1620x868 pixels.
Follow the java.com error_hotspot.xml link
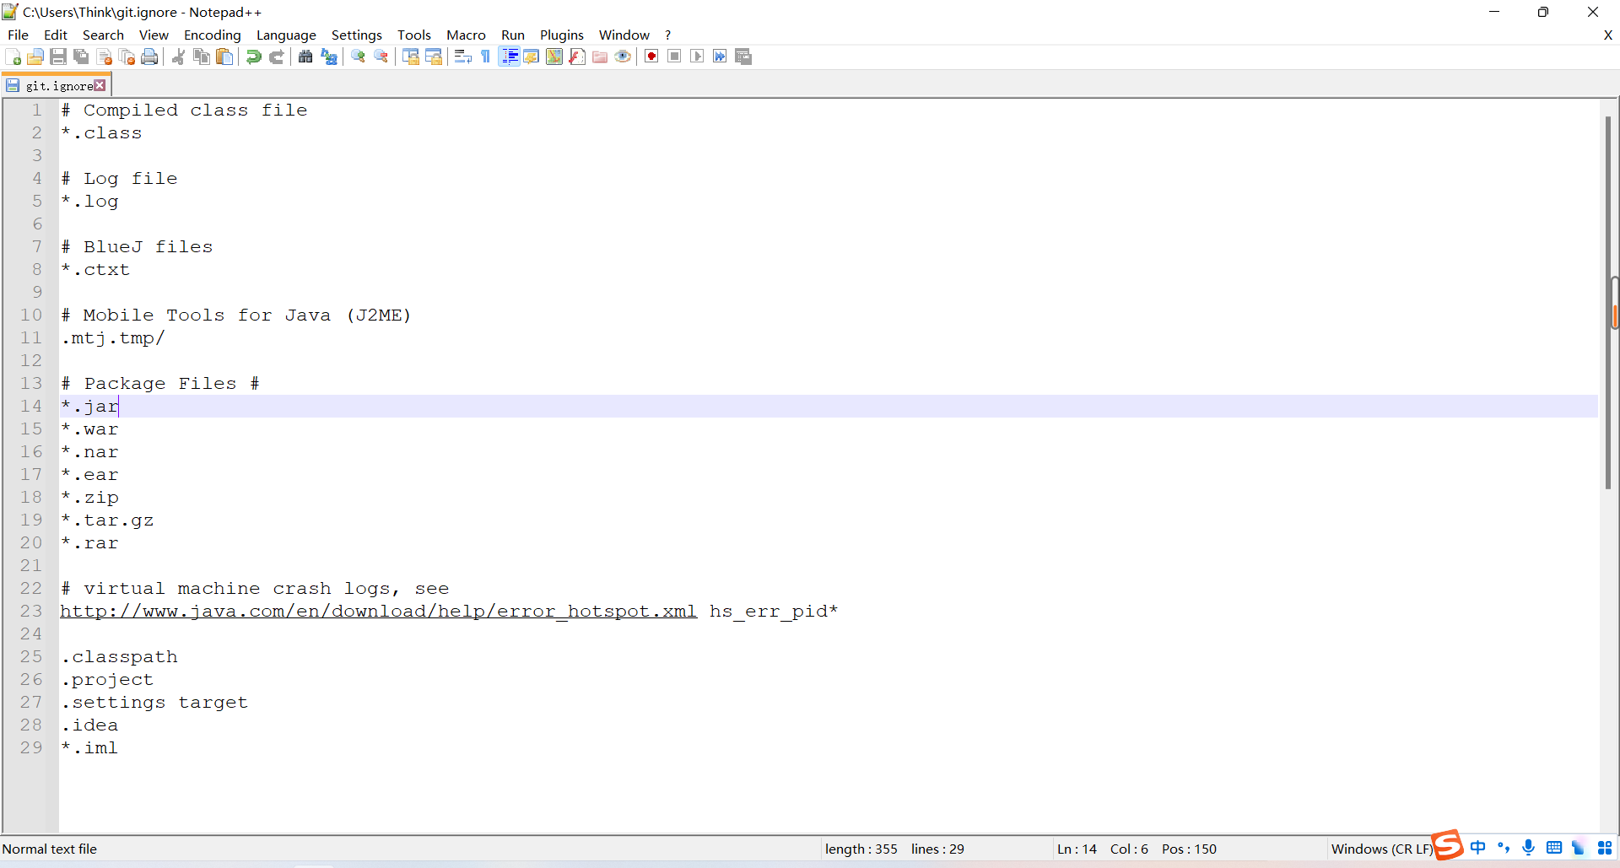[378, 612]
